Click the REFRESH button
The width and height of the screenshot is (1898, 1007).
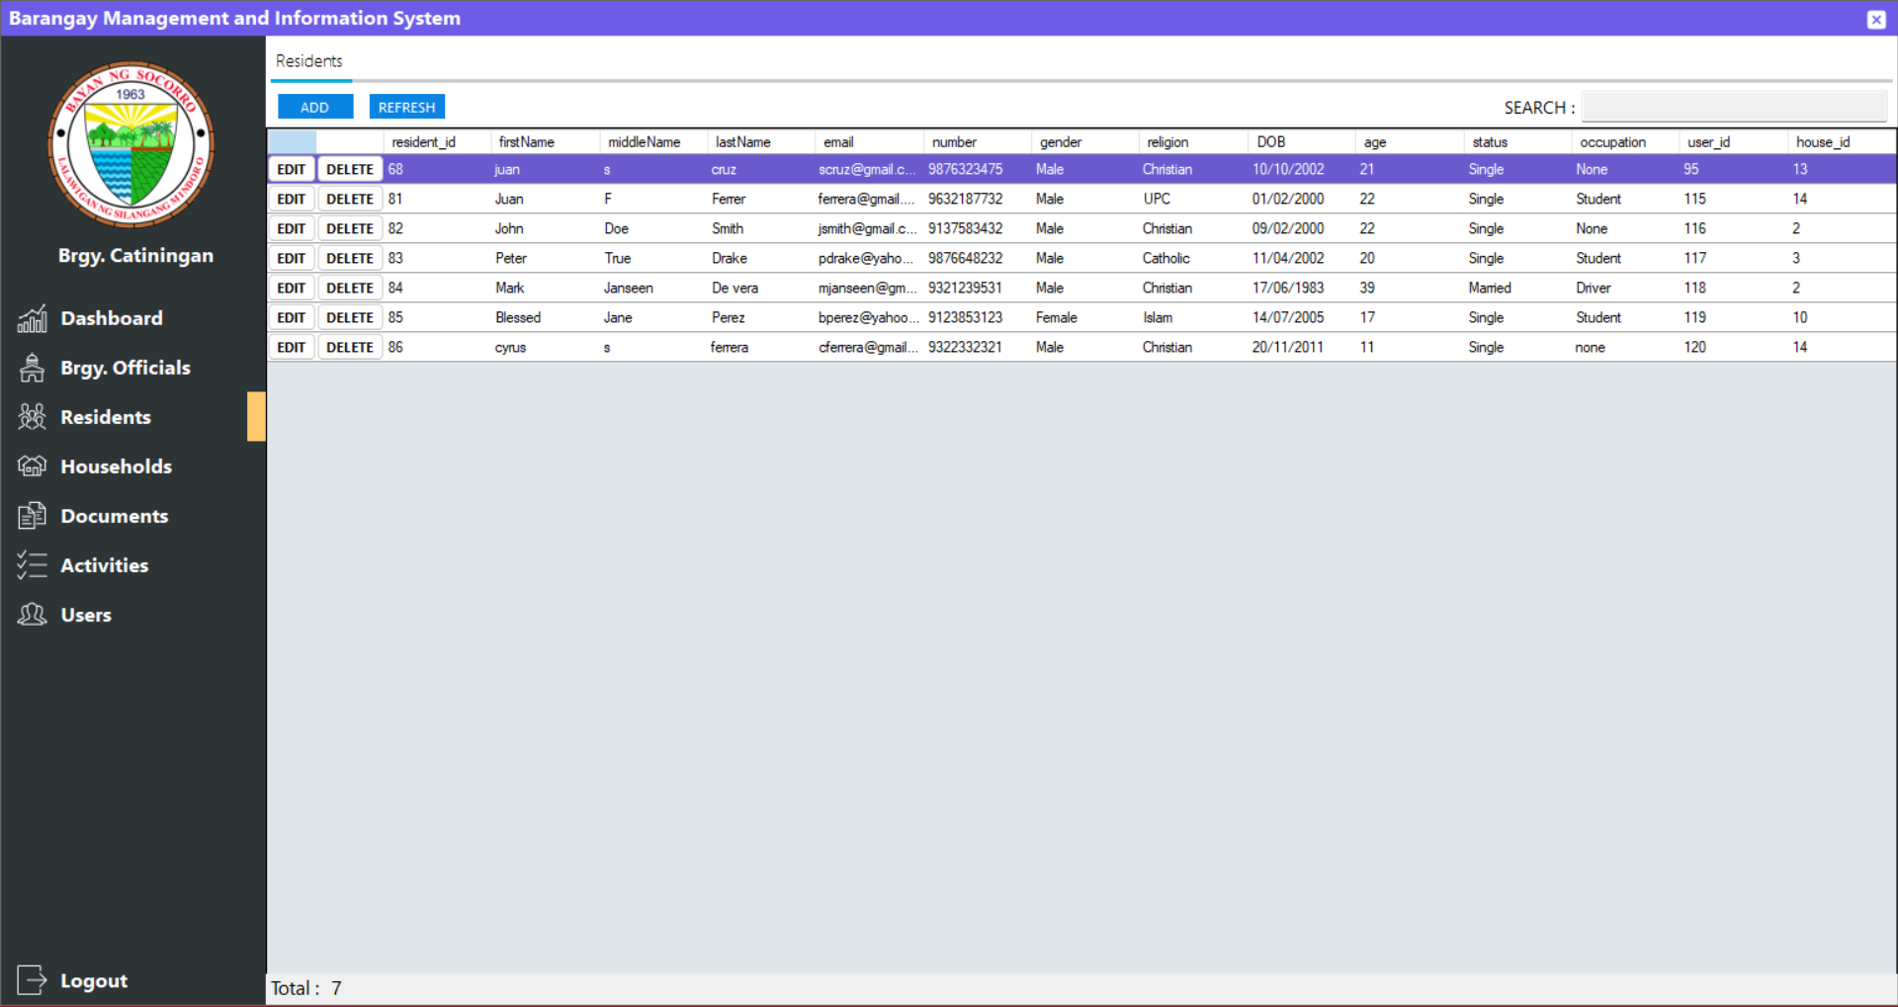[x=407, y=107]
